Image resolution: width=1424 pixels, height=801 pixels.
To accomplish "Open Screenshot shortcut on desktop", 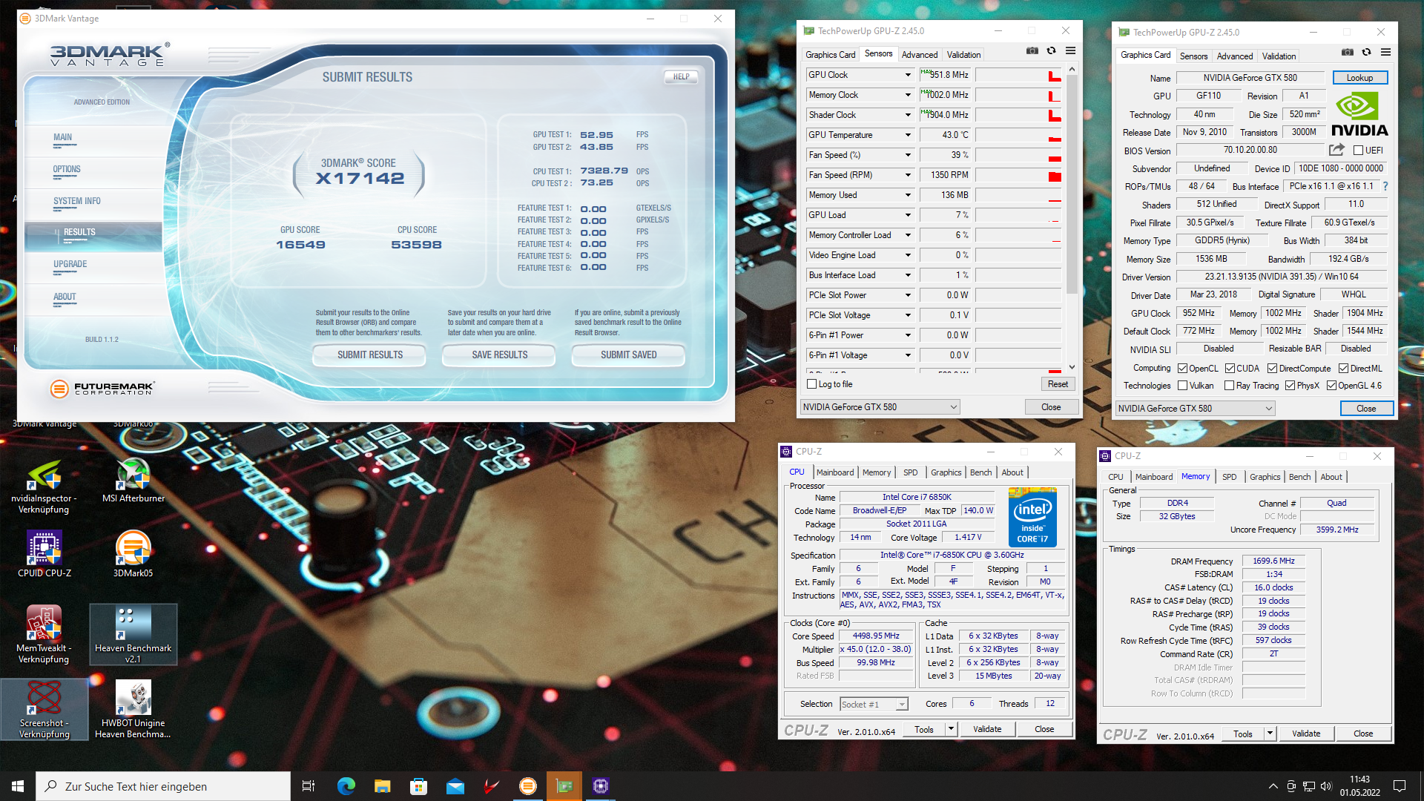I will (x=44, y=710).
